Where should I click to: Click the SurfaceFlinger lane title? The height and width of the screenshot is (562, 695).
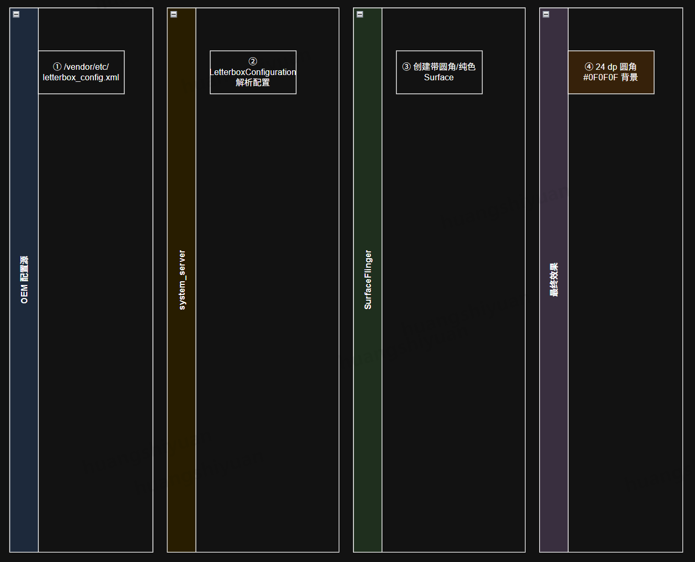pos(368,280)
